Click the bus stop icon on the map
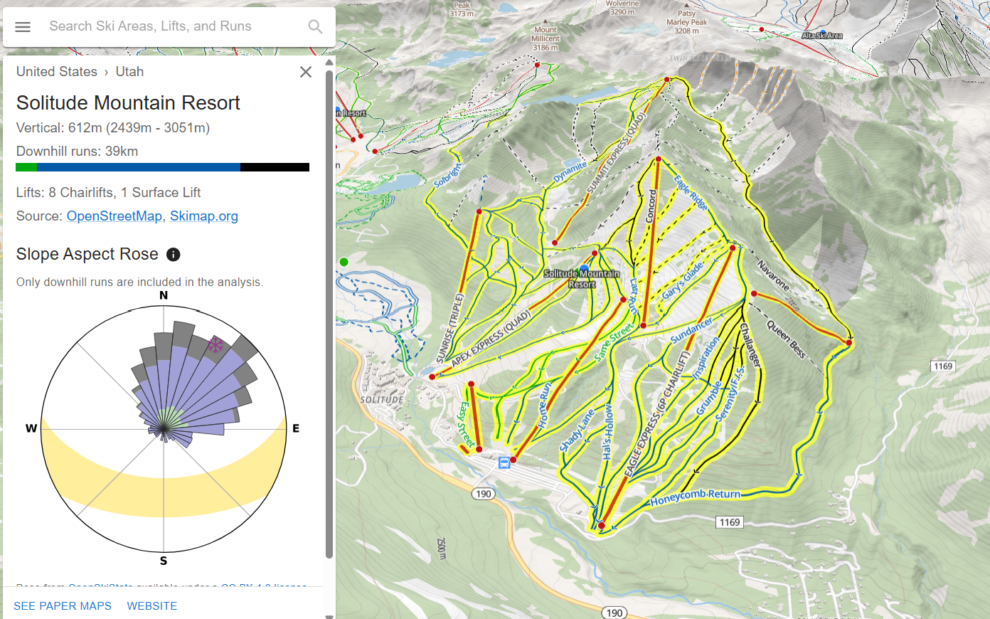990x619 pixels. [x=504, y=463]
